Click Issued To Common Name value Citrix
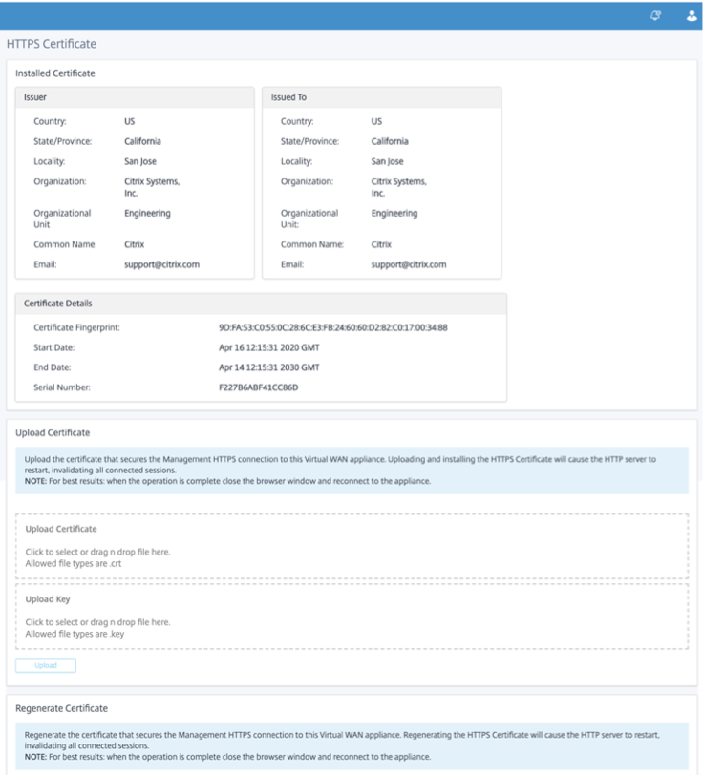703x775 pixels. coord(381,244)
